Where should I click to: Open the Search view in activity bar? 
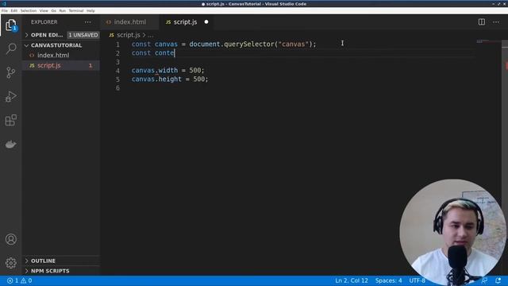coord(10,49)
